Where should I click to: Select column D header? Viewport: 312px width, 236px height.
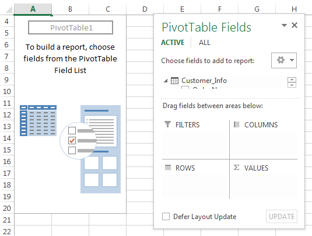[145, 9]
